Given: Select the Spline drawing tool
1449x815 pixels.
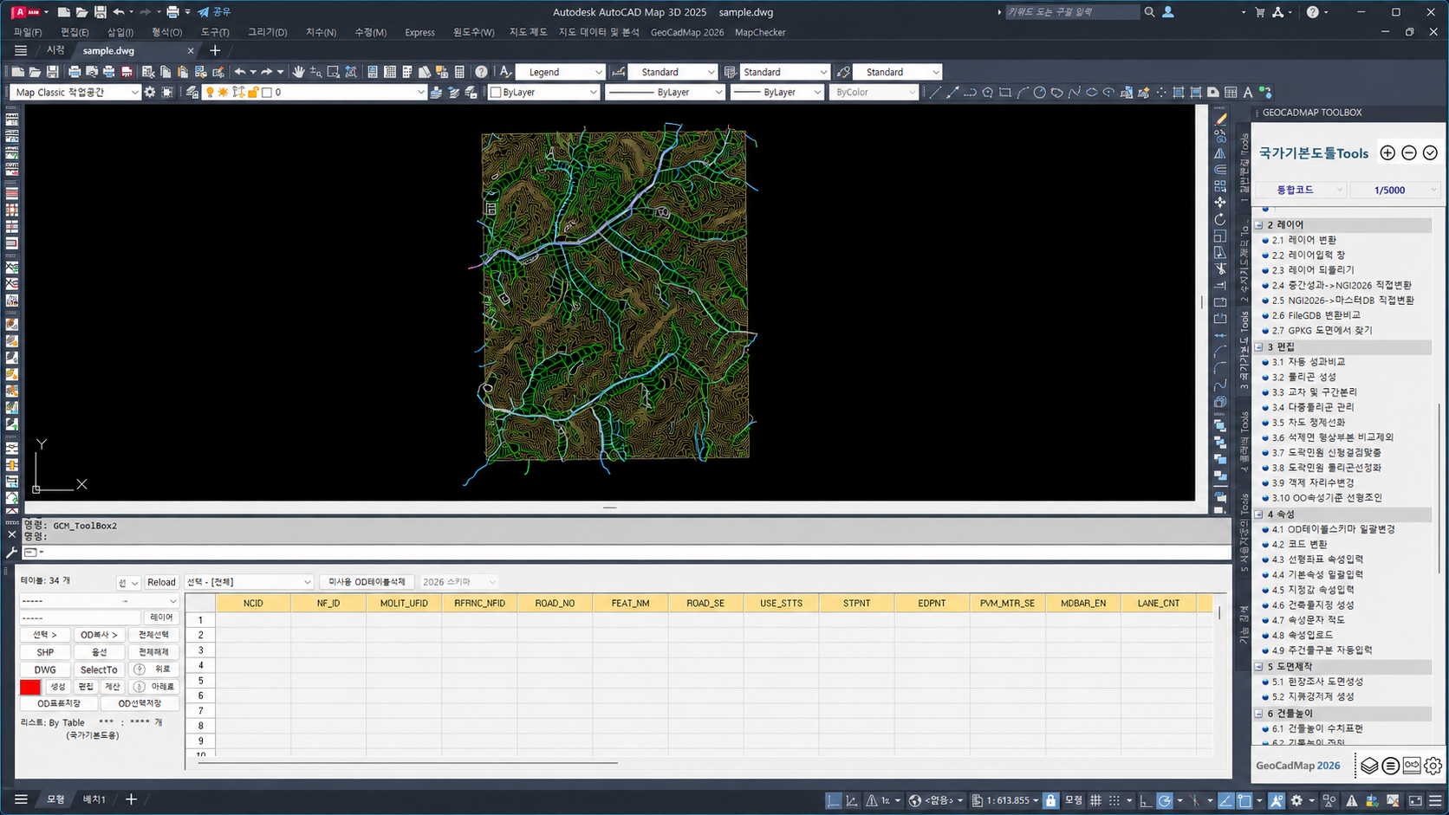Looking at the screenshot, I should (x=1075, y=93).
